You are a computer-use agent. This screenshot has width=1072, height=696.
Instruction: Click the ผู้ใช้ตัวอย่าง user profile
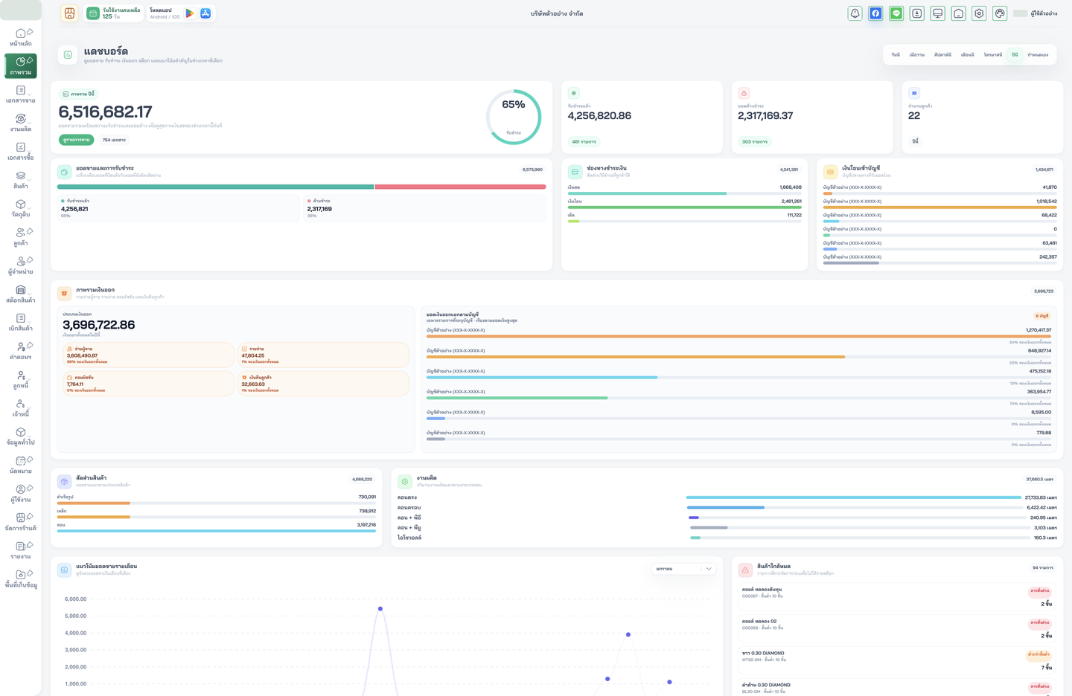[1036, 13]
